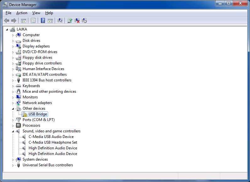The image size is (250, 182).
Task: Expand Mice and other pointing devices
Action: tap(13, 92)
